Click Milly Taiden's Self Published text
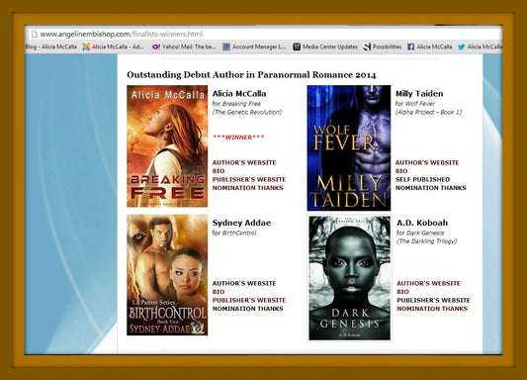527x380 pixels. pyautogui.click(x=422, y=179)
